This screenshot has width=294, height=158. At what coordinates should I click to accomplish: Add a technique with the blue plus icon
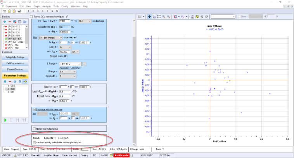[5, 82]
